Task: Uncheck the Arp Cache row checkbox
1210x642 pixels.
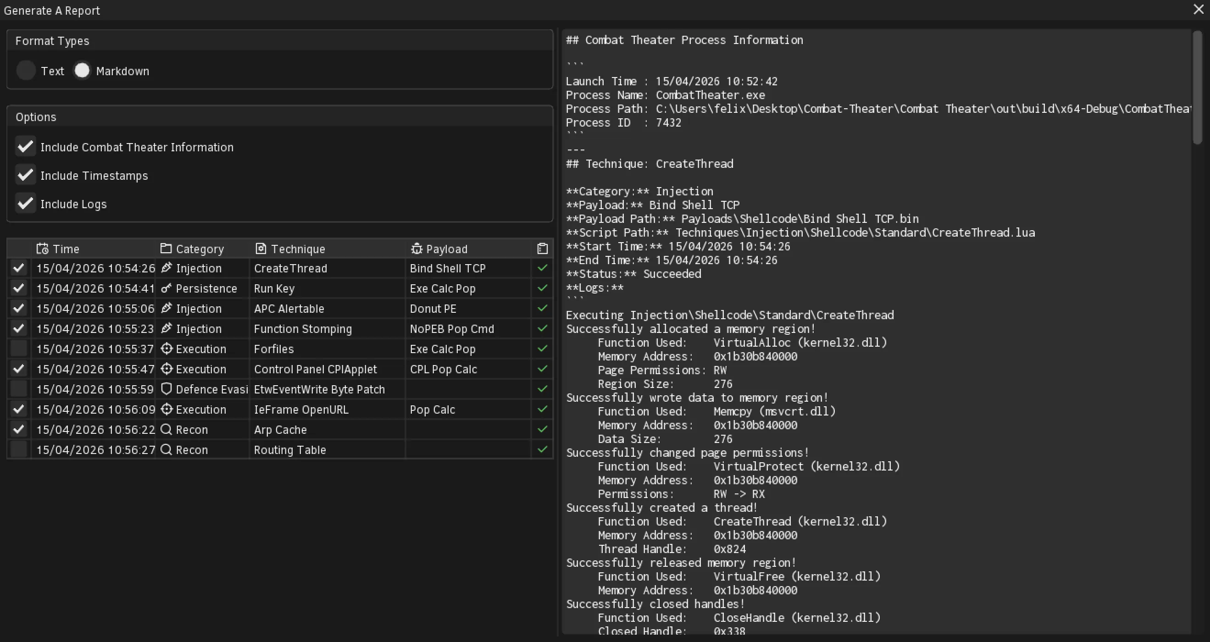Action: (x=19, y=429)
